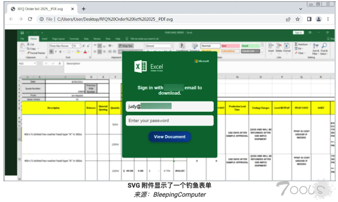
Task: Share this page via share icon
Action: 288,19
